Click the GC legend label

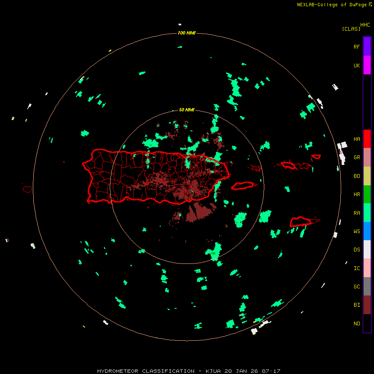357,287
